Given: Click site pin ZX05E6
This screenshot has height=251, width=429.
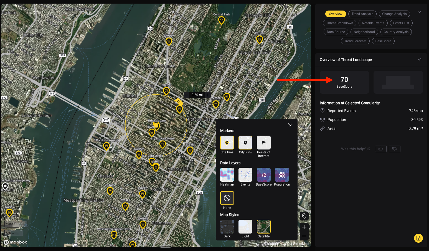Looking at the screenshot, I should (x=143, y=194).
